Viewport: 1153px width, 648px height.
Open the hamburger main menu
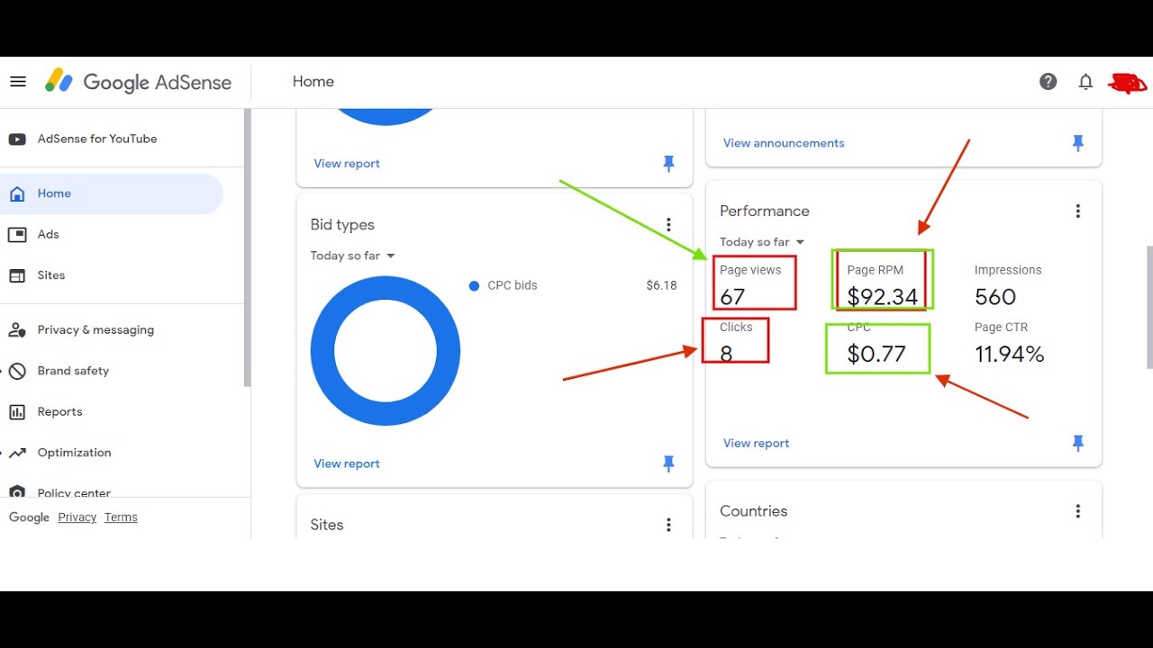point(18,82)
